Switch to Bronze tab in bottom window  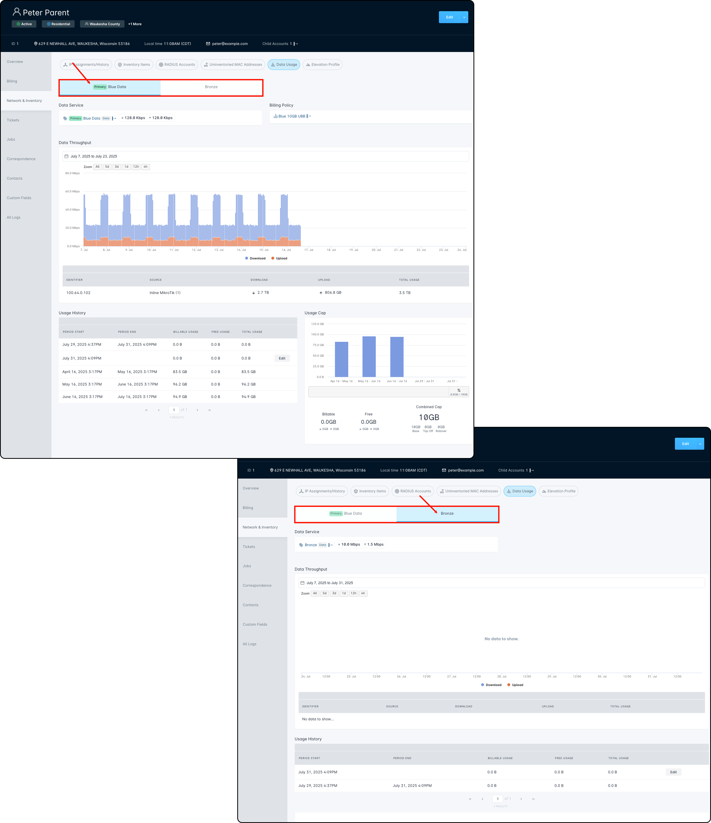pos(447,514)
